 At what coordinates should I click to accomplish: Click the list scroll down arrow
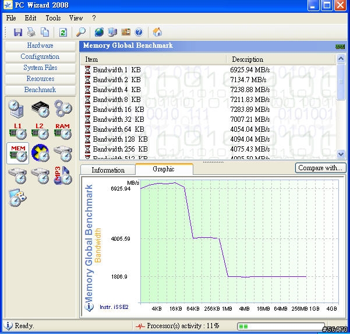(x=341, y=154)
